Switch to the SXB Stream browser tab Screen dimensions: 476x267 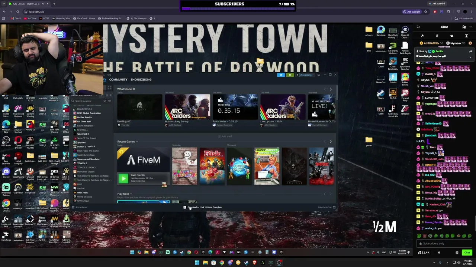tap(29, 4)
